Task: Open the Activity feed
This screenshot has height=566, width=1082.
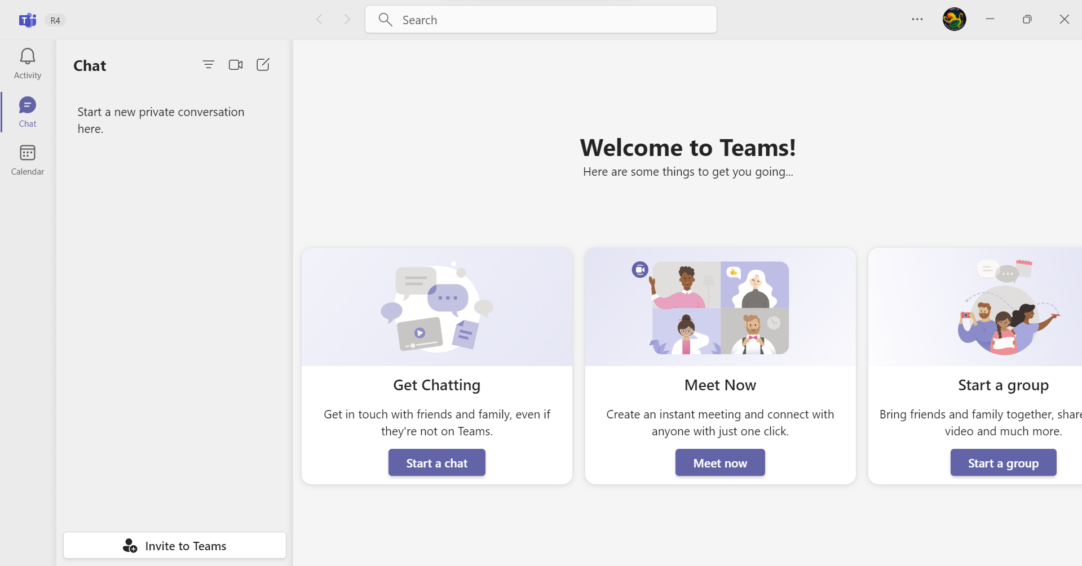Action: point(28,64)
